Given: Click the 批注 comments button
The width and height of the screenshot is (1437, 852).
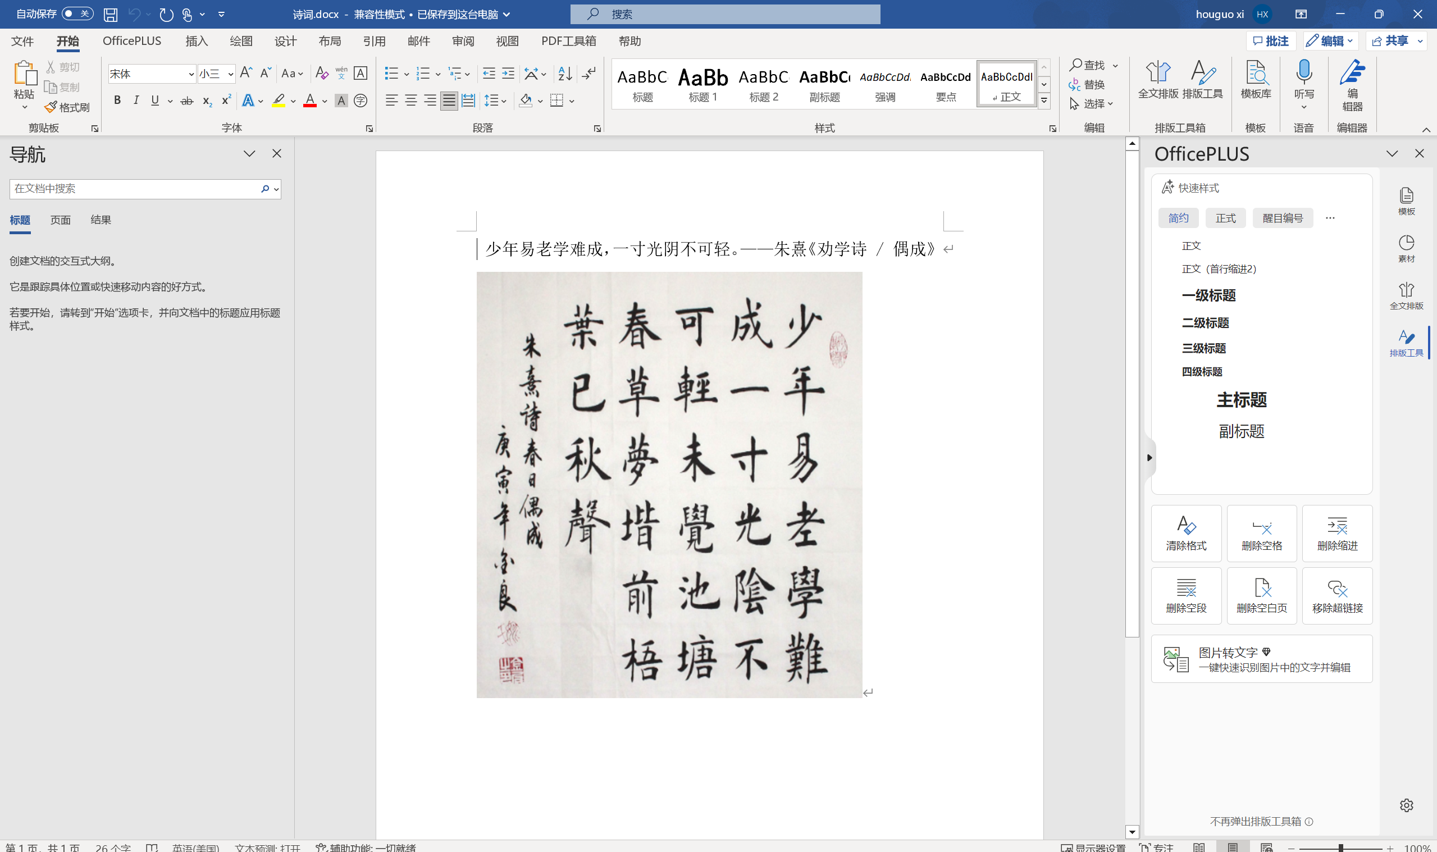Looking at the screenshot, I should tap(1271, 41).
